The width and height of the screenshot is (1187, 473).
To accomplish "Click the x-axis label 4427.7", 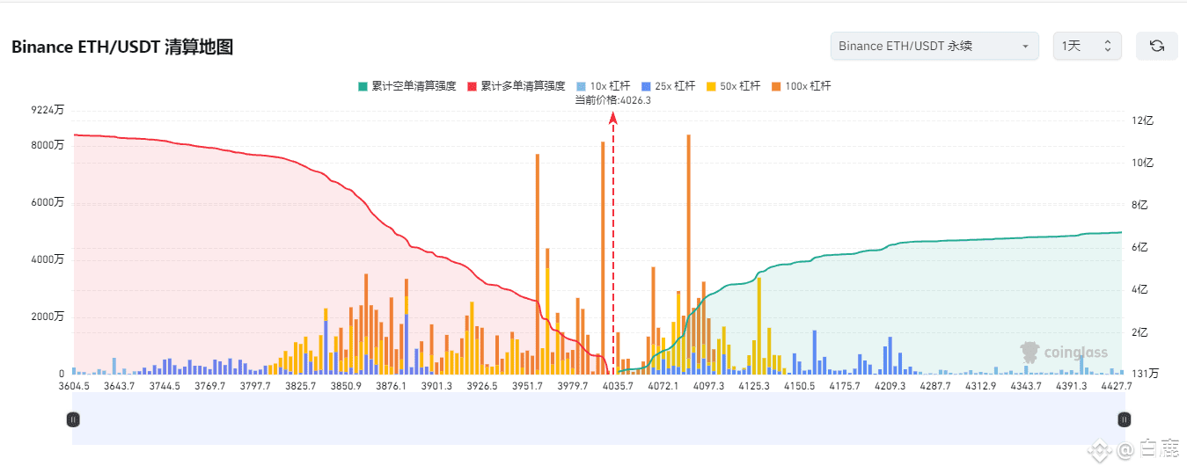I will (1116, 386).
